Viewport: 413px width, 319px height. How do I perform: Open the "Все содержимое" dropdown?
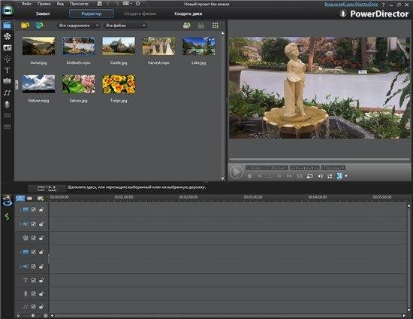point(78,26)
